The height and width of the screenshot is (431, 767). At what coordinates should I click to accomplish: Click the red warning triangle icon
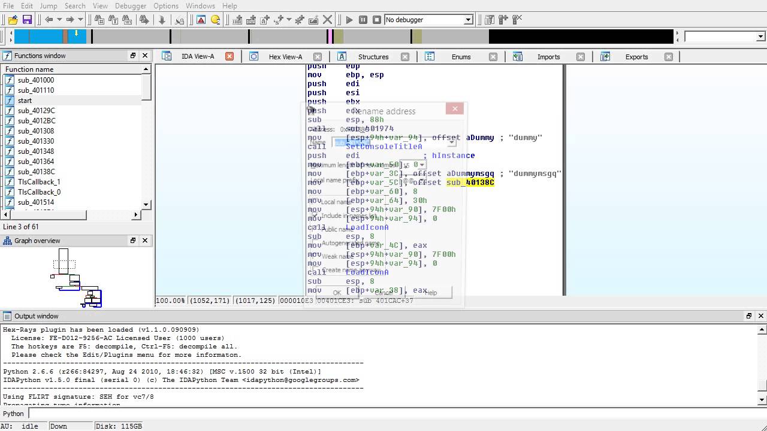pos(201,20)
